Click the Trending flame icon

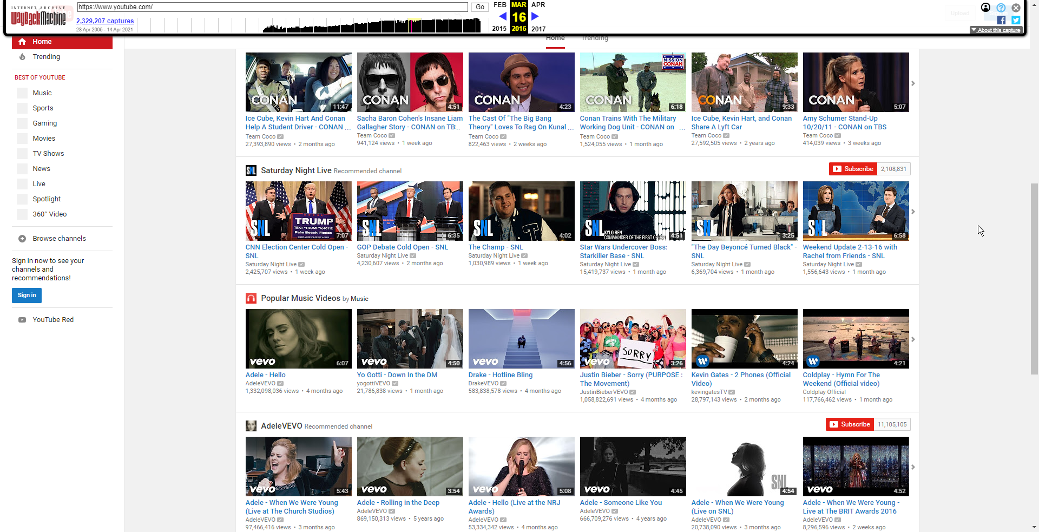22,57
